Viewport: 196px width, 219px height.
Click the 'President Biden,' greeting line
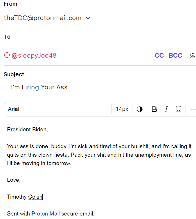click(x=28, y=130)
